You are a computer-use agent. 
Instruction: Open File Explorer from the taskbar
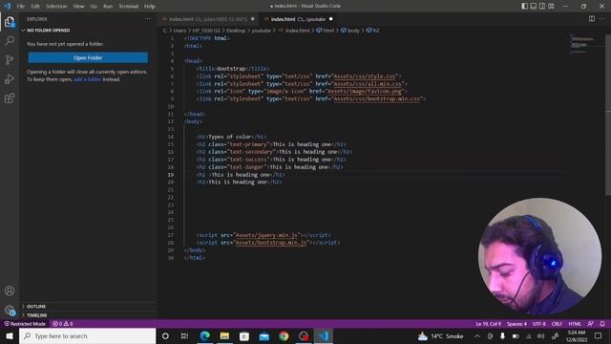pyautogui.click(x=225, y=335)
